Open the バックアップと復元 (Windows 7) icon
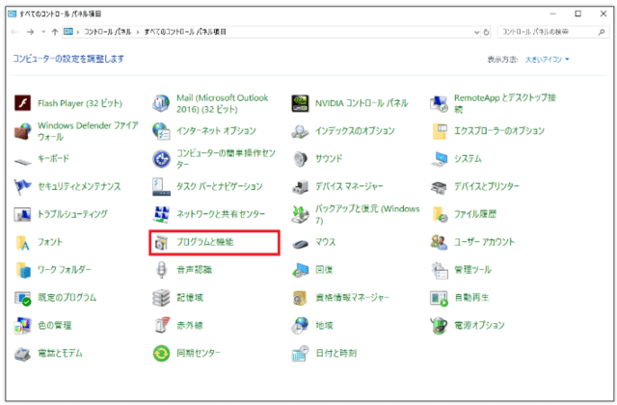The image size is (617, 405). coord(300,214)
